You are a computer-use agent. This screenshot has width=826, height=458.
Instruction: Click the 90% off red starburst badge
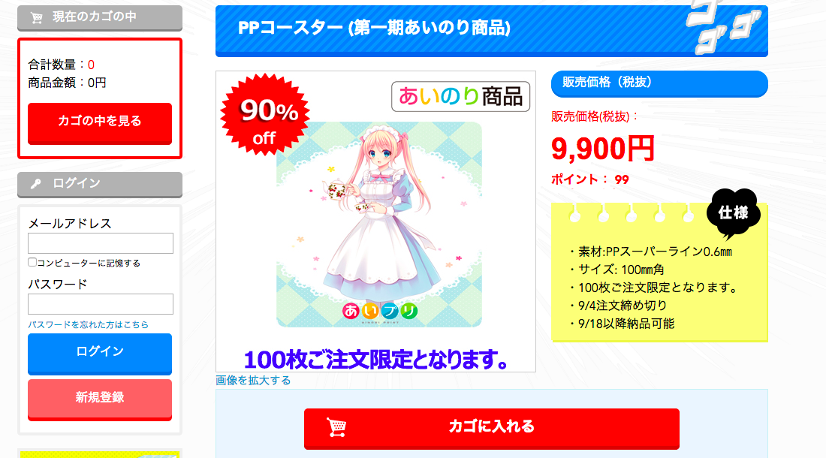coord(265,115)
